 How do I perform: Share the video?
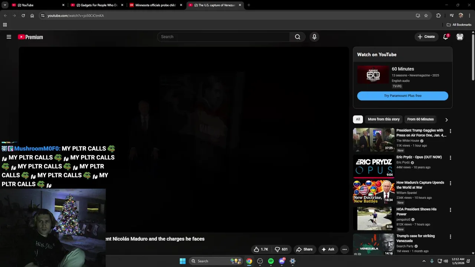pos(304,249)
